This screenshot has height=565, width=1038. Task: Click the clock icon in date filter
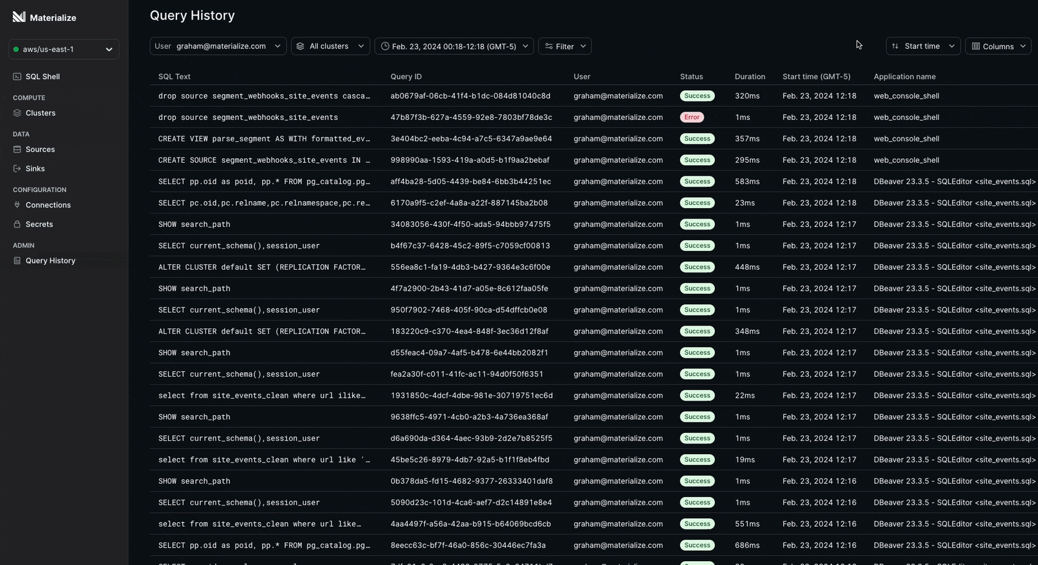[x=385, y=46]
